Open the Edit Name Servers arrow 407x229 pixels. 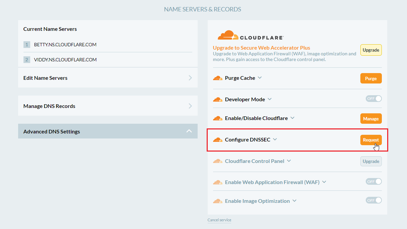pos(190,78)
